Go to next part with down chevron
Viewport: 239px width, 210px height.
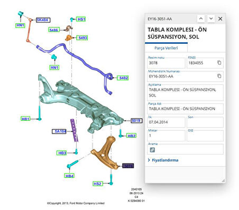pyautogui.click(x=211, y=18)
